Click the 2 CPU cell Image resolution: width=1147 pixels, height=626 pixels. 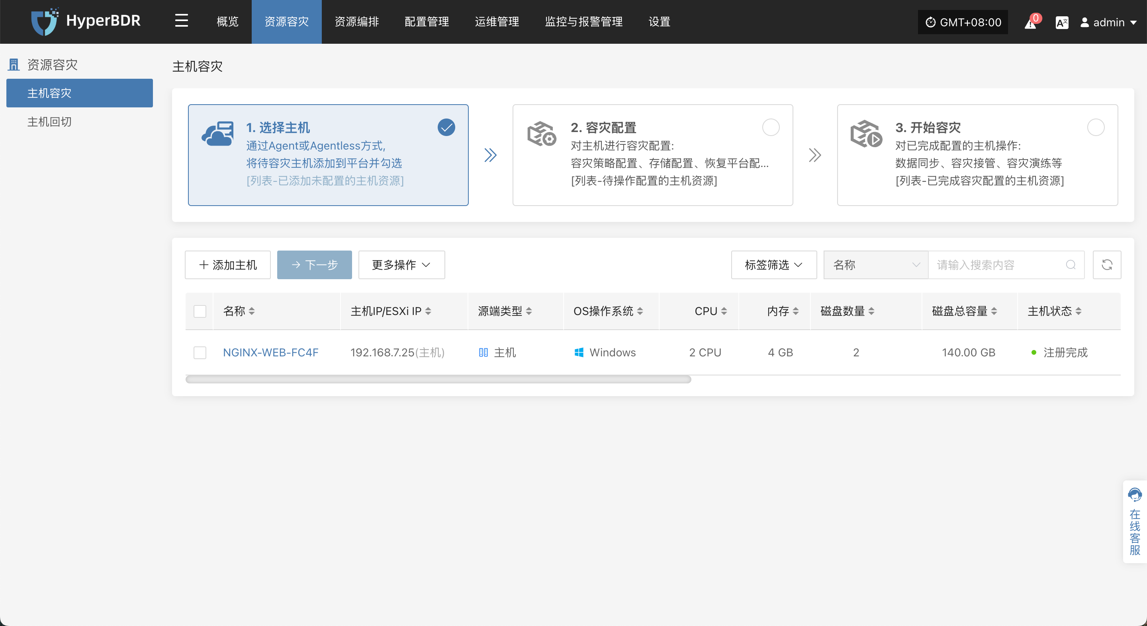[x=705, y=352]
